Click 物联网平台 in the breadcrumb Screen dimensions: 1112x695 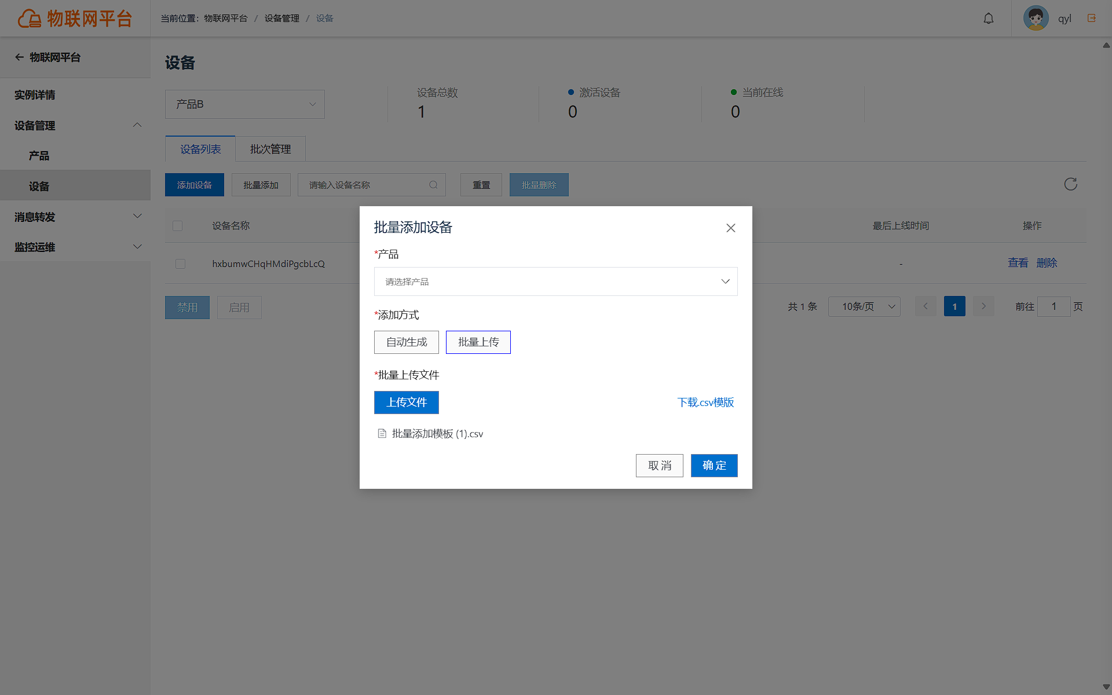coord(226,19)
